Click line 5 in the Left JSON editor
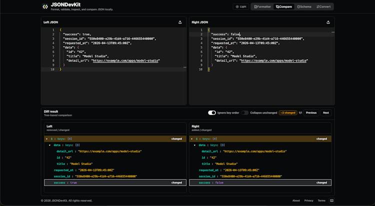 point(113,47)
